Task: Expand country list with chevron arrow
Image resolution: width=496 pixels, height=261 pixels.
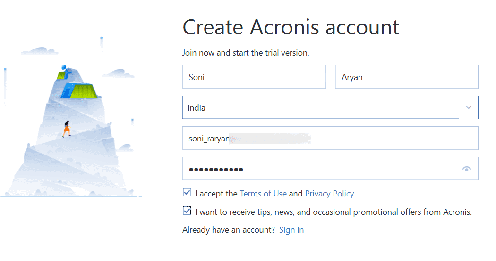Action: 469,107
